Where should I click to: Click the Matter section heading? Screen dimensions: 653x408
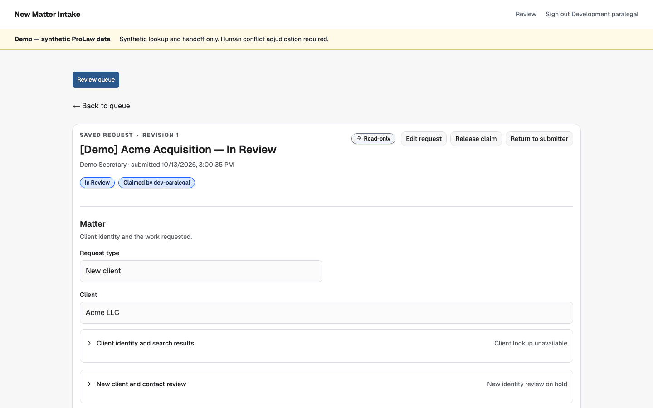point(93,224)
